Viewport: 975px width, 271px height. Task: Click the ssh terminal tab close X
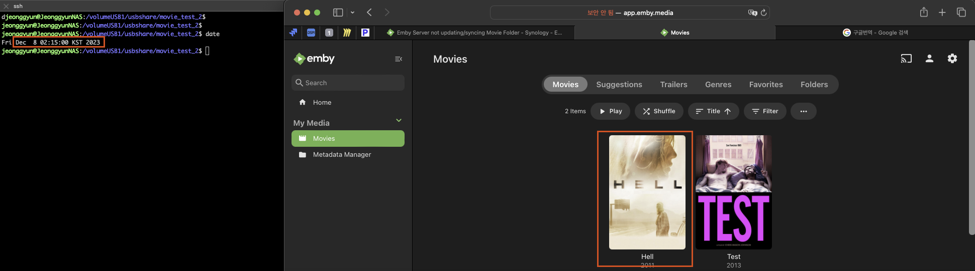(6, 6)
